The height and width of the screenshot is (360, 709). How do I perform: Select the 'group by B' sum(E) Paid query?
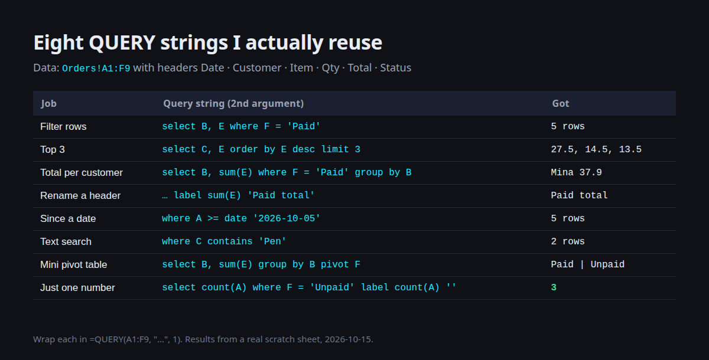point(287,172)
